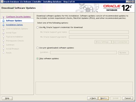Click Prerequisite Checks step in sidebar
This screenshot has height=102, width=136.
(15, 41)
